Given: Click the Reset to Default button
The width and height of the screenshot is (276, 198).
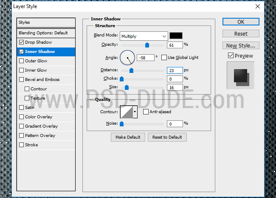Looking at the screenshot, I should click(167, 137).
